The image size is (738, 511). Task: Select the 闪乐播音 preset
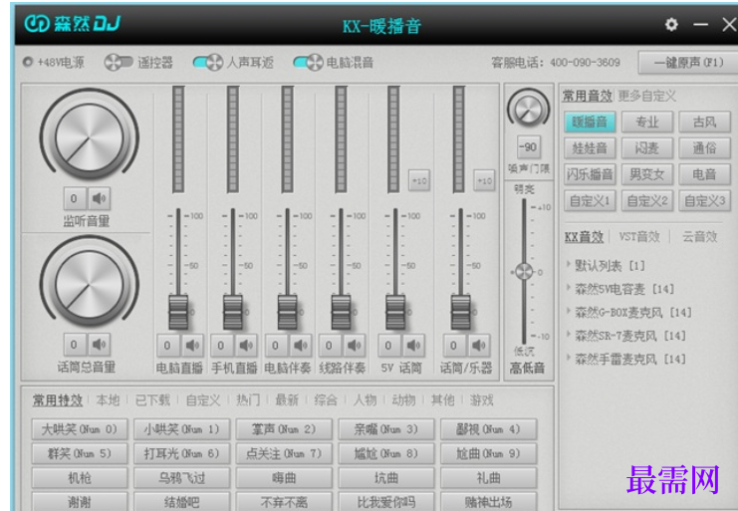590,174
